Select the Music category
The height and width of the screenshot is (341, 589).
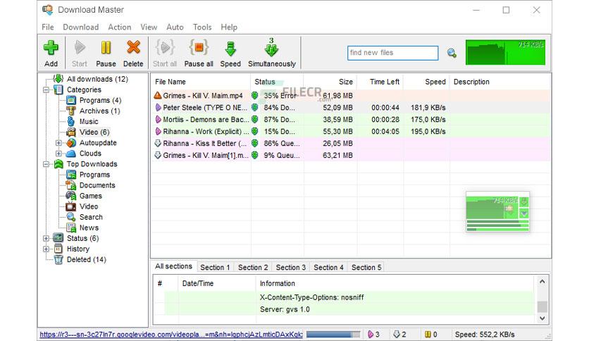(x=89, y=121)
